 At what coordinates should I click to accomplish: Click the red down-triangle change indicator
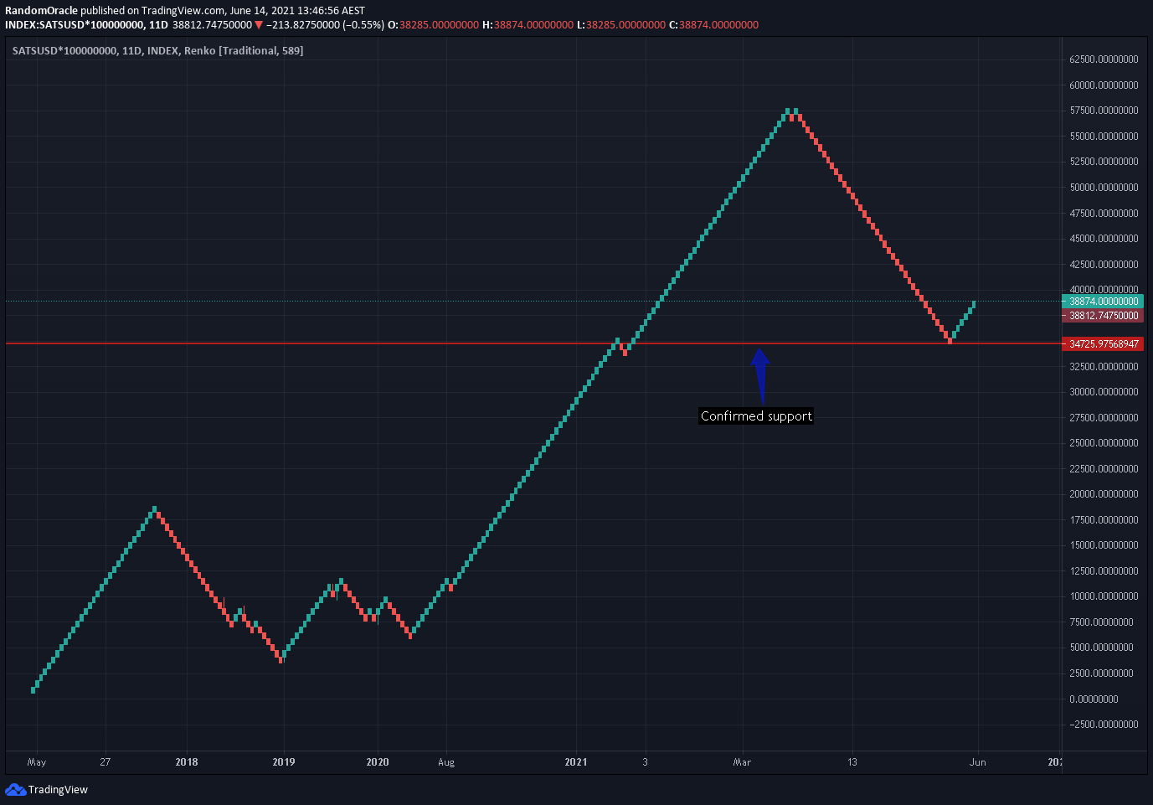point(259,25)
